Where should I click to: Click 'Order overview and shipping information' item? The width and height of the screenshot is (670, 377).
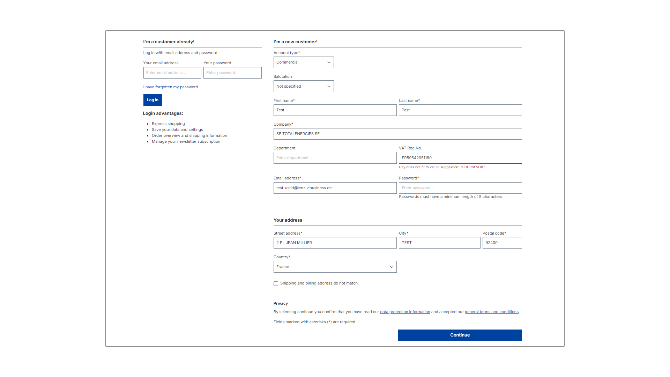[189, 135]
